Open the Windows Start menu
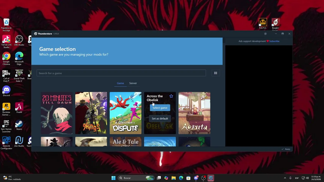324x182 pixels. point(113,178)
